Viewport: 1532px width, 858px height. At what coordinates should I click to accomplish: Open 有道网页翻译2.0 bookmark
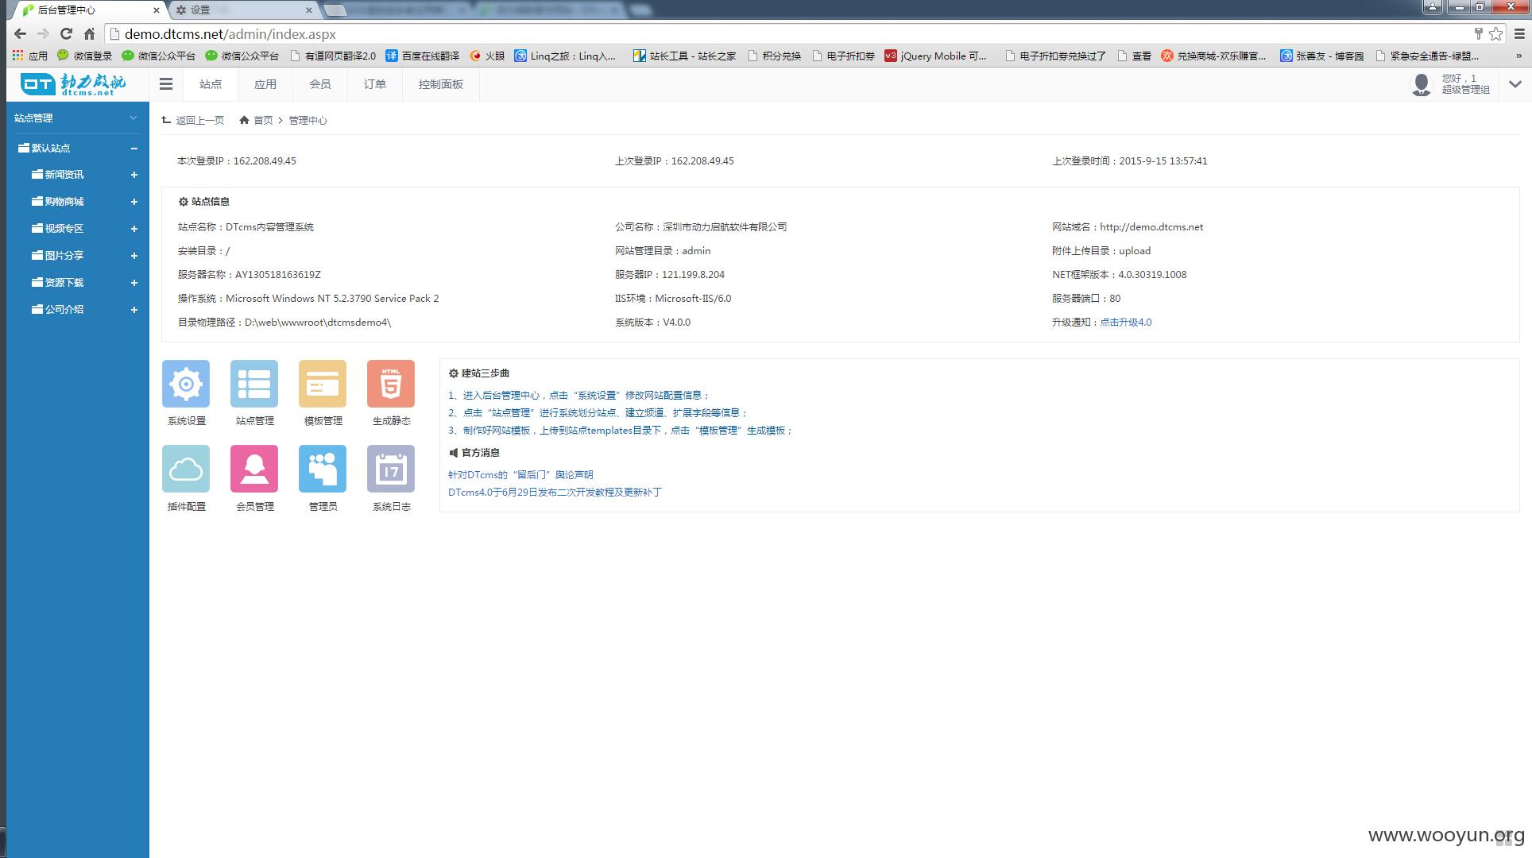[x=333, y=56]
